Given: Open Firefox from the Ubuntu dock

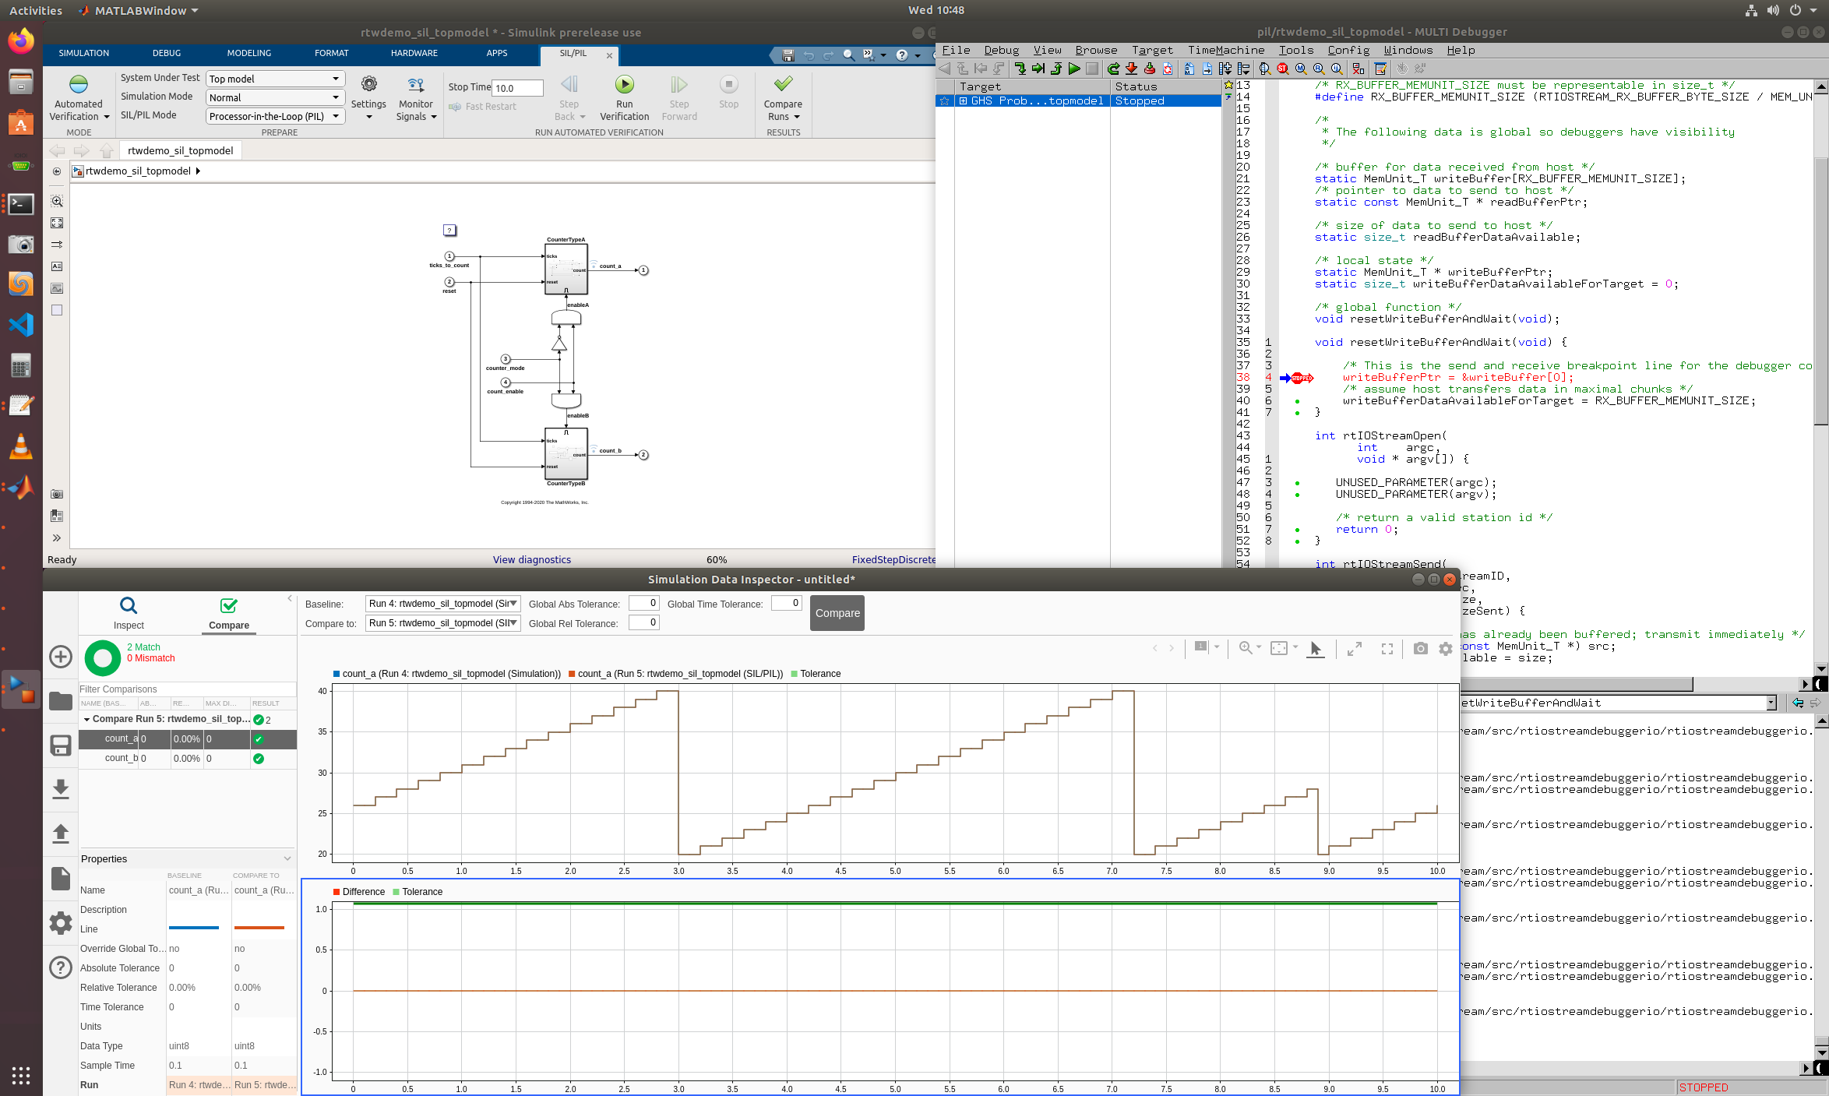Looking at the screenshot, I should pos(21,41).
